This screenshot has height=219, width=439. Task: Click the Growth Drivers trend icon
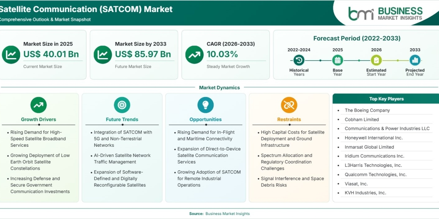click(x=38, y=105)
